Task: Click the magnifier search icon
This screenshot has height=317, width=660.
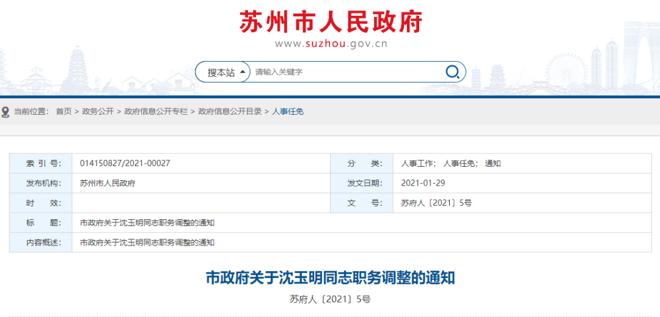Action: 452,72
